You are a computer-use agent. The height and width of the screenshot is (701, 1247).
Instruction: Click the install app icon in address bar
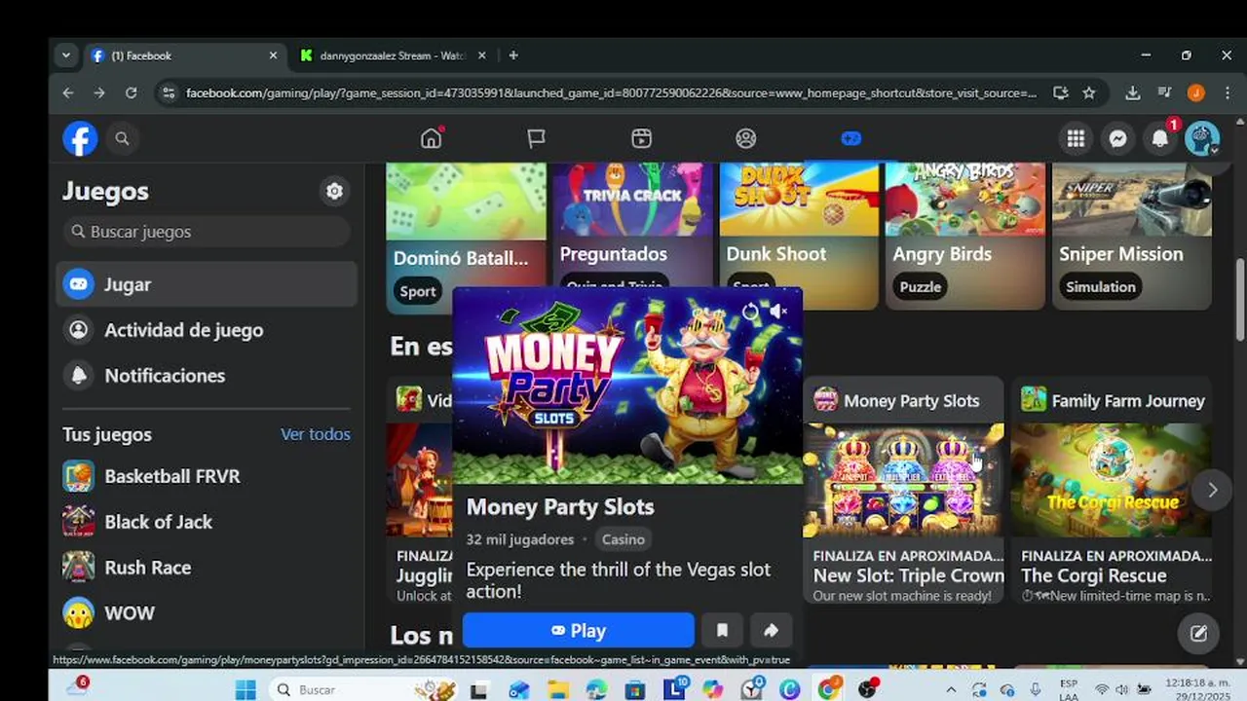point(1061,92)
